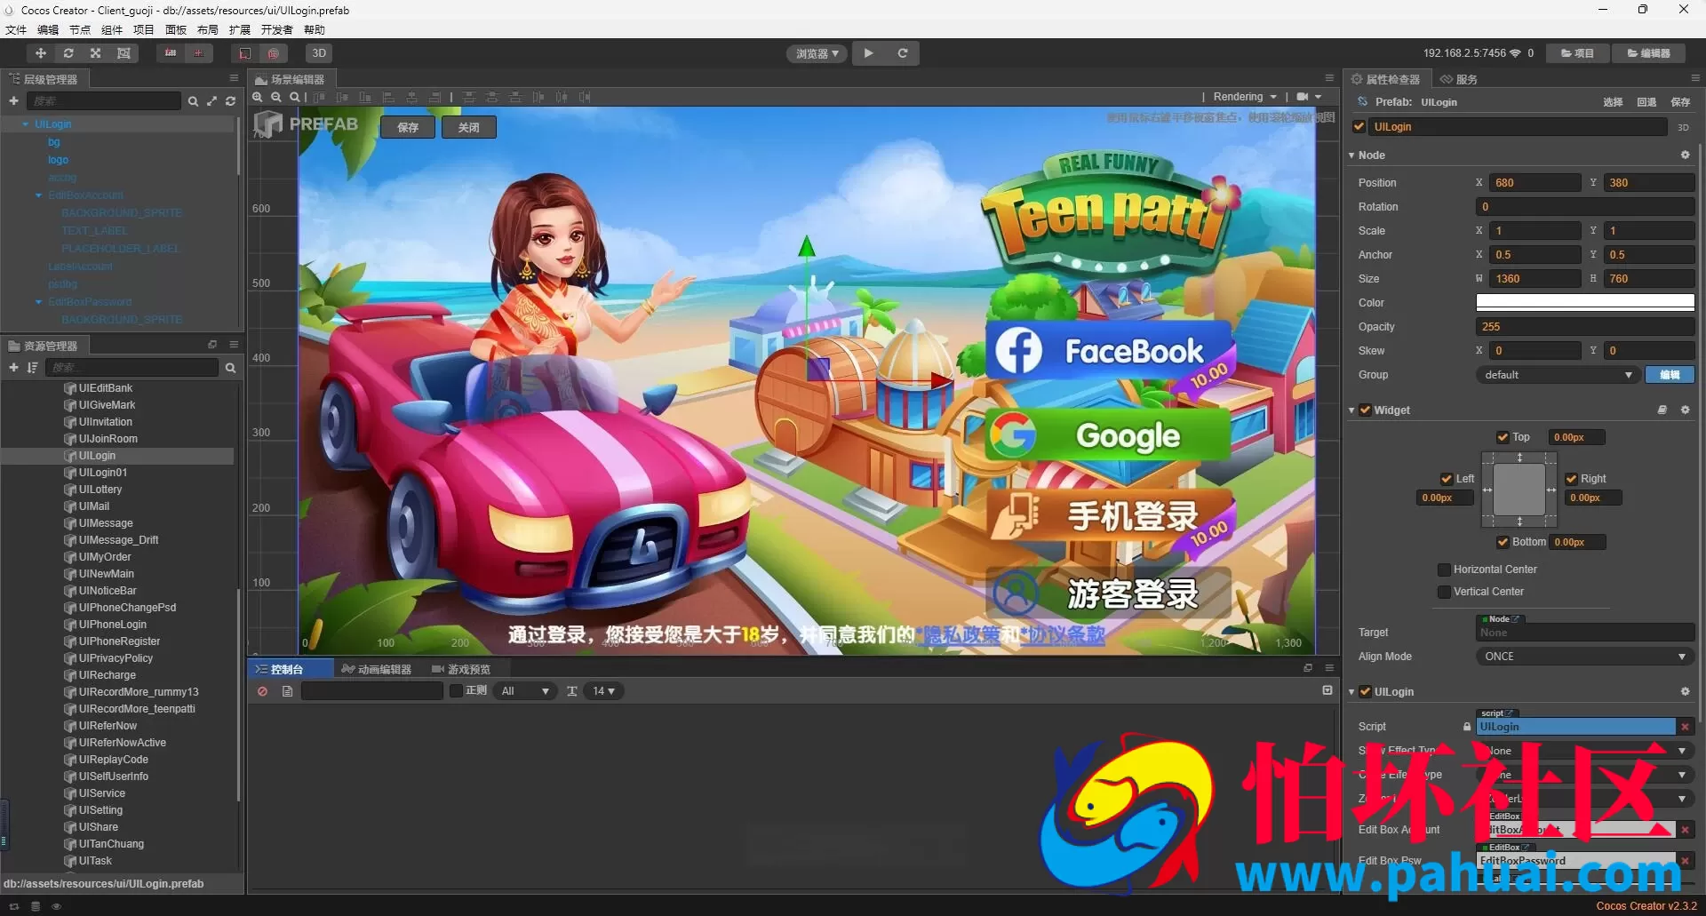The height and width of the screenshot is (916, 1706).
Task: Open the console log file
Action: [x=287, y=691]
